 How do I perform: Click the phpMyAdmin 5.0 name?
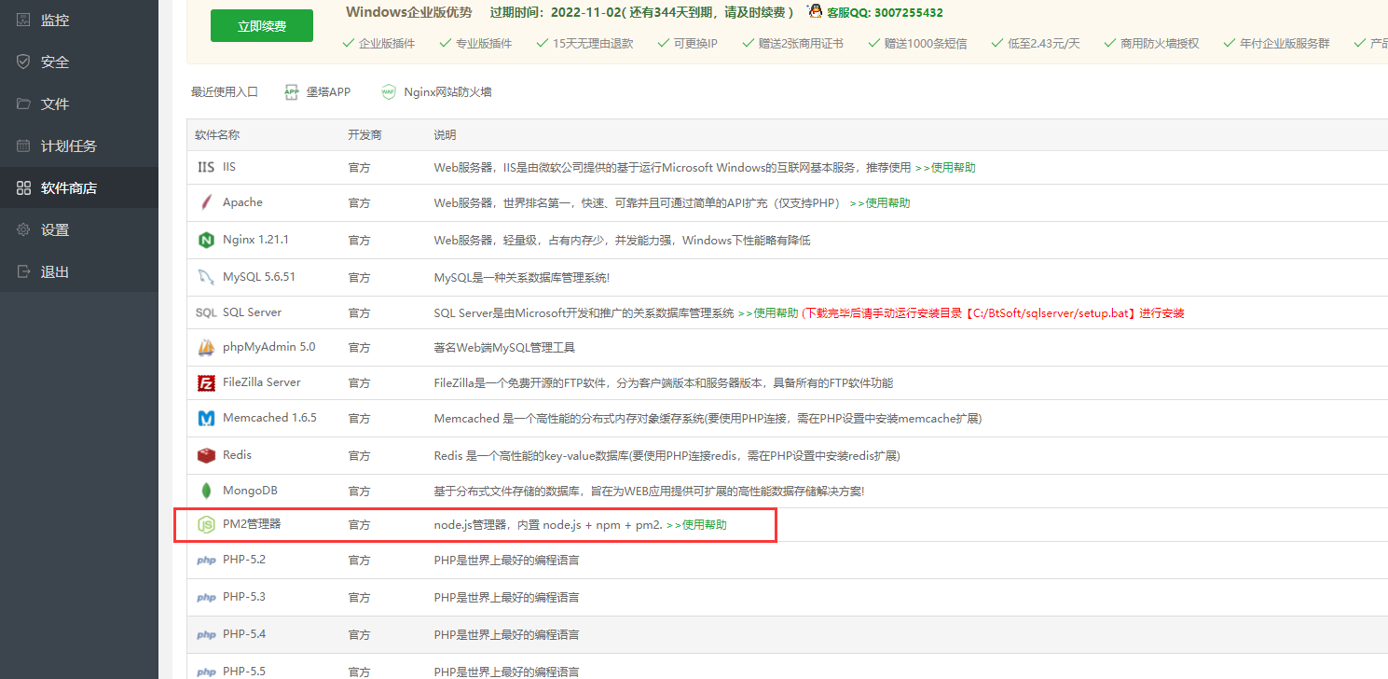268,347
